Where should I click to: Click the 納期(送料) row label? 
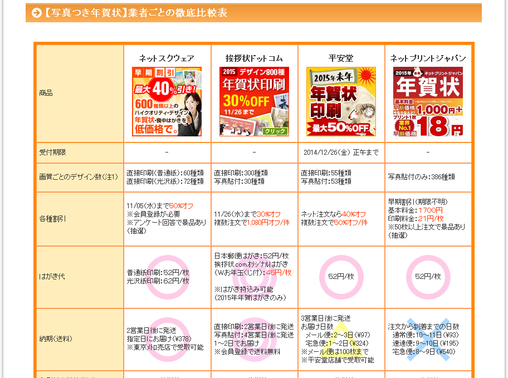click(x=56, y=339)
